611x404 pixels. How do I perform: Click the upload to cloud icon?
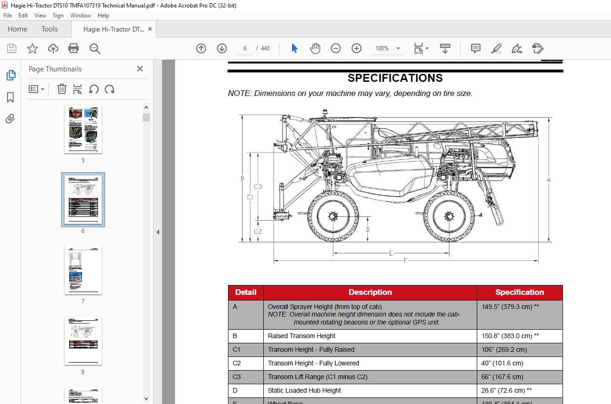(x=53, y=48)
